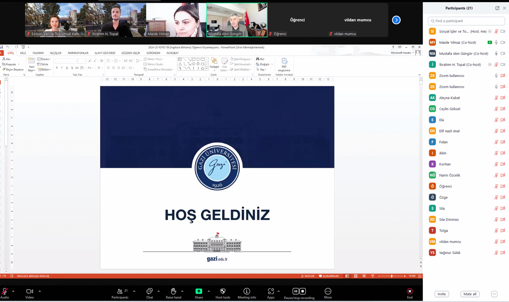Toggle mute icon for Ceylin Göksel
Screen dimensions: 509x302
click(496, 109)
